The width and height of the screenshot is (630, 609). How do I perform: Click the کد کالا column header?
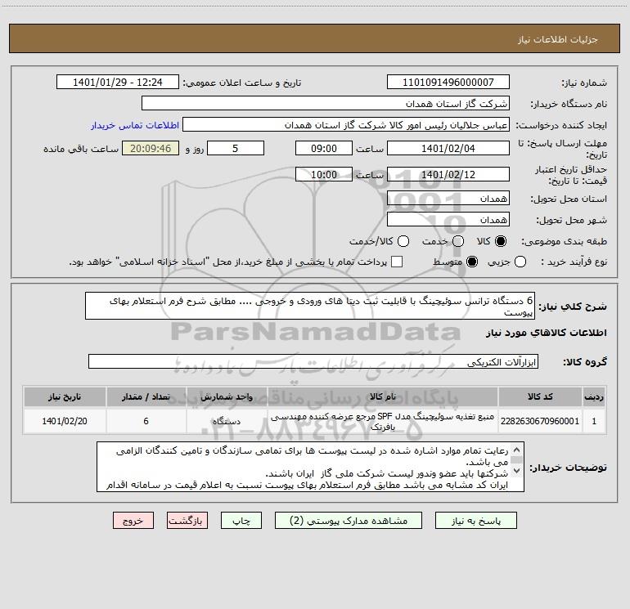pos(540,397)
